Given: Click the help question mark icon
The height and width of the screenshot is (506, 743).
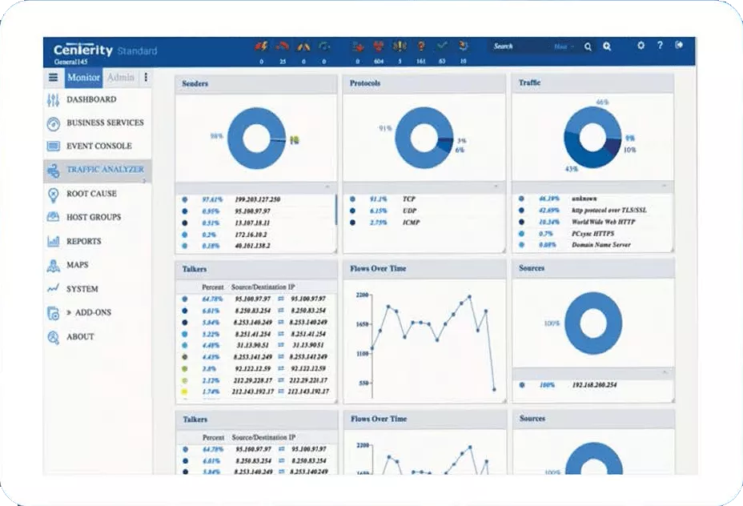Looking at the screenshot, I should click(x=660, y=46).
